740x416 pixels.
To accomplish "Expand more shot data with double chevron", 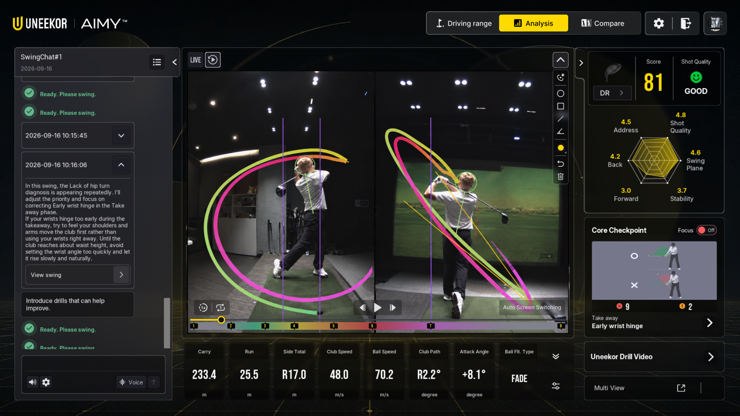I will click(x=556, y=356).
